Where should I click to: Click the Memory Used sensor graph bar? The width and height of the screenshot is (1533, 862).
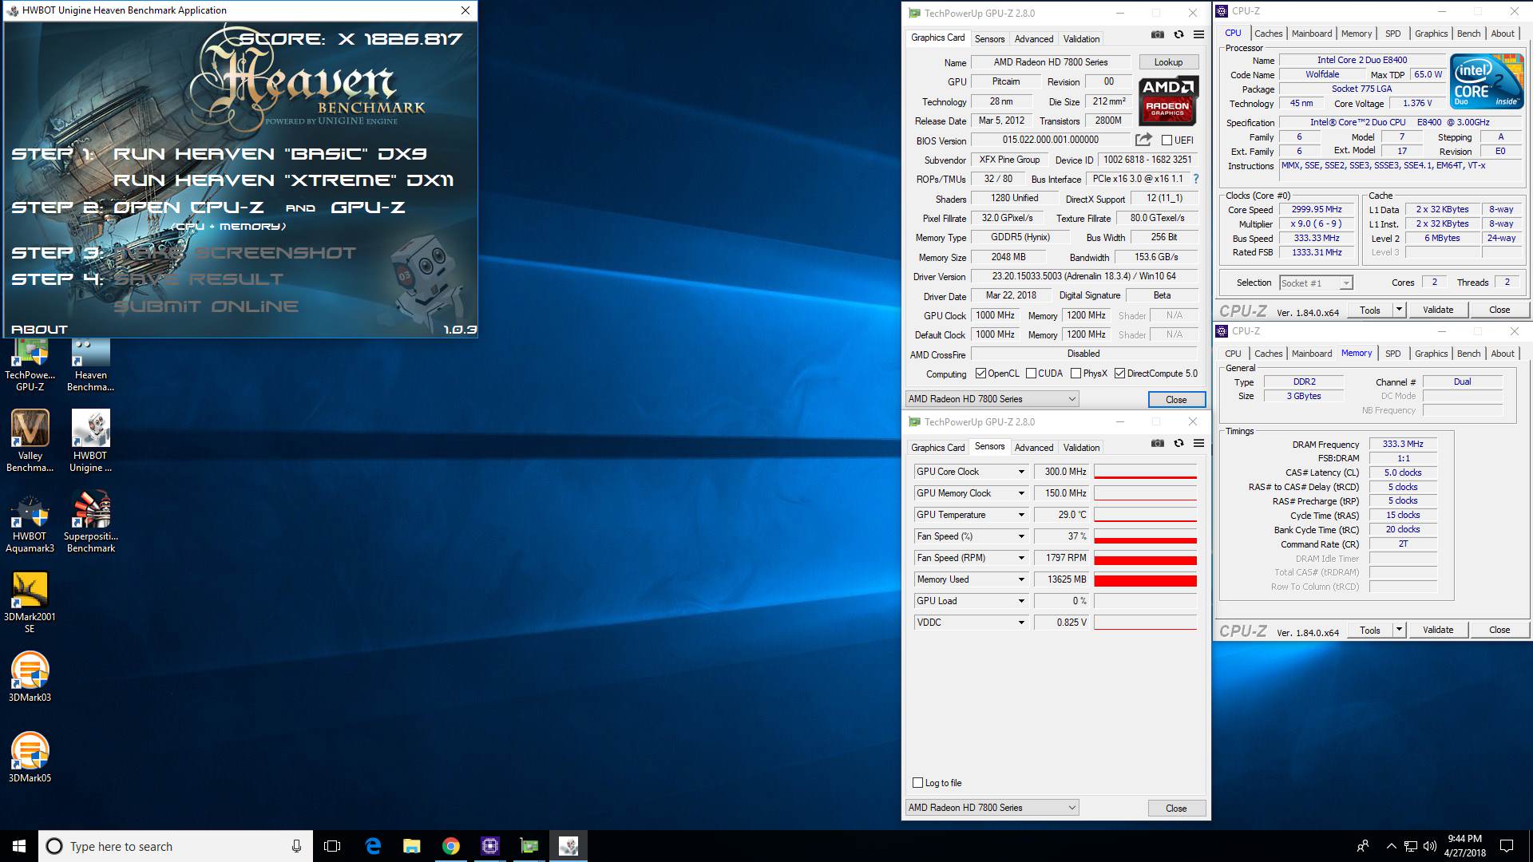[1145, 579]
